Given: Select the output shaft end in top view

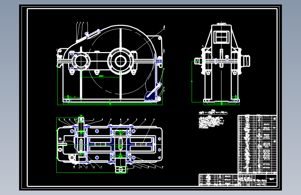Looking at the screenshot, I should pos(120,169).
